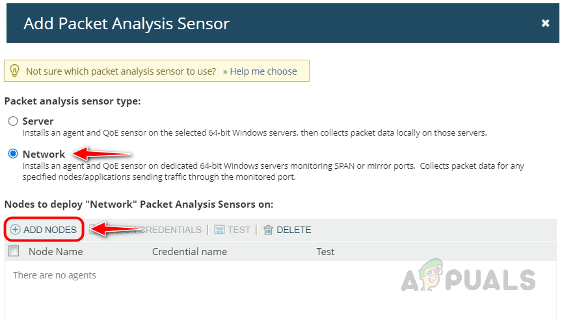Tick the select-all checkbox in the nodes table header
The image size is (562, 320).
(x=14, y=251)
